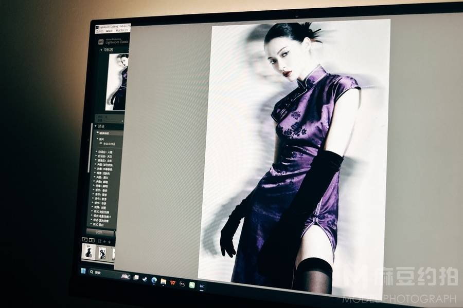Click the 其它... button below presets
Screen dimensions: 463x308
click(x=100, y=233)
